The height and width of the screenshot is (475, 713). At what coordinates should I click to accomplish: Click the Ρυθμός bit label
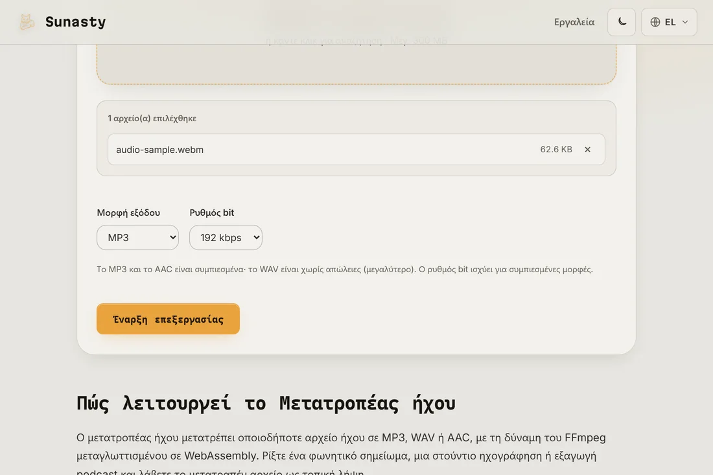tap(212, 213)
